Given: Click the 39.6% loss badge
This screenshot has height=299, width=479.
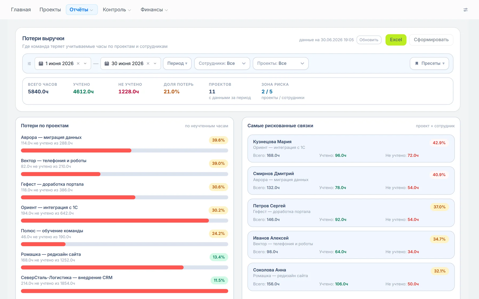Looking at the screenshot, I should point(218,140).
